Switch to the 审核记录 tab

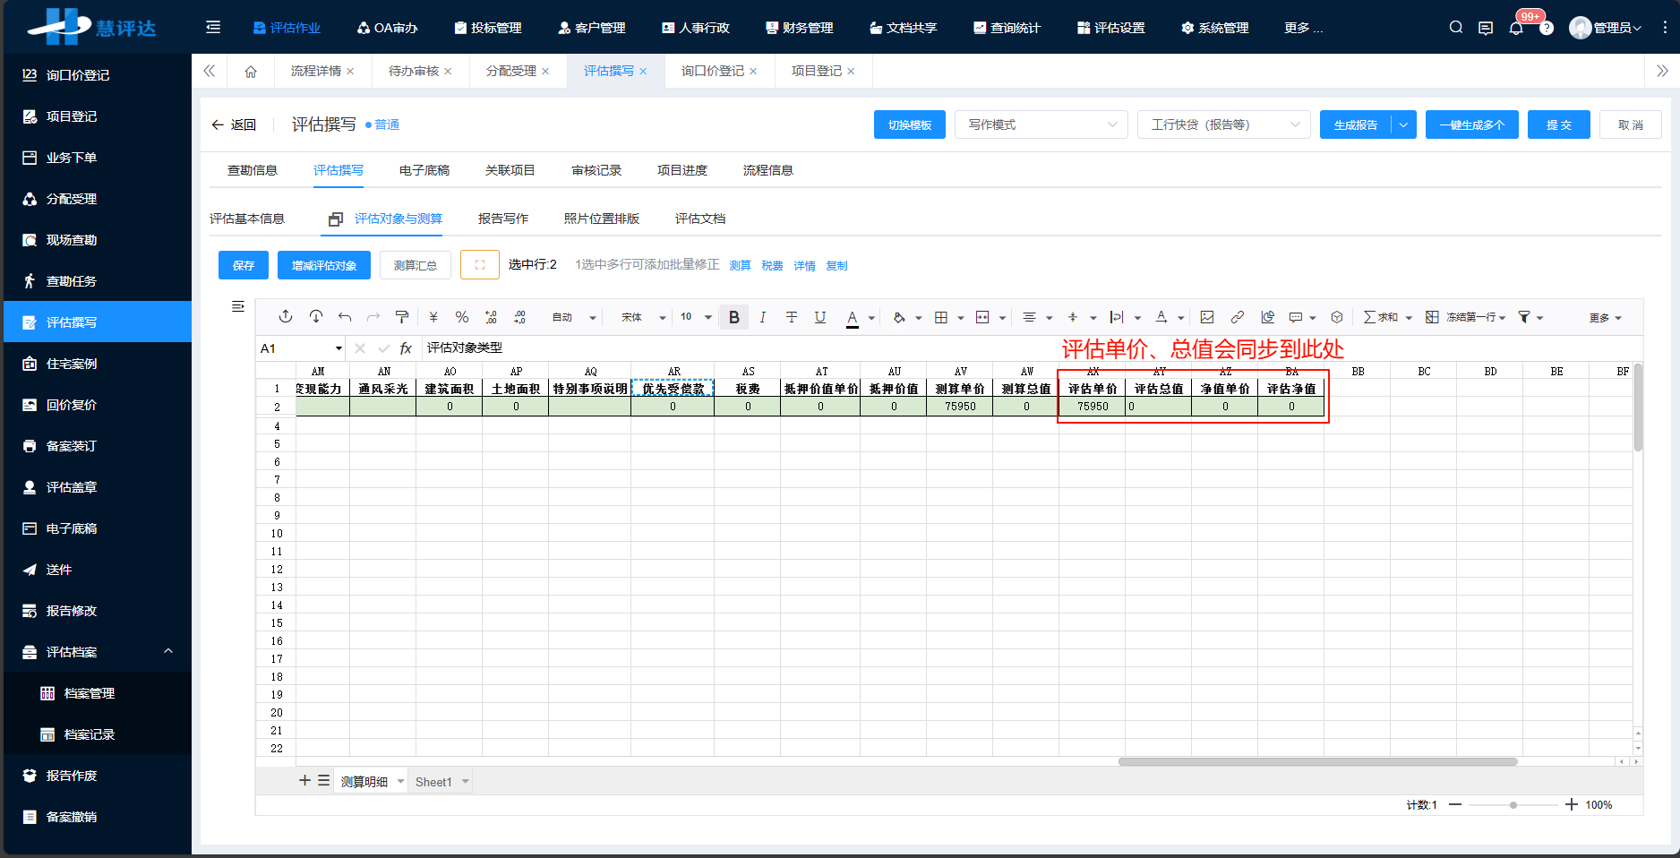click(x=596, y=170)
